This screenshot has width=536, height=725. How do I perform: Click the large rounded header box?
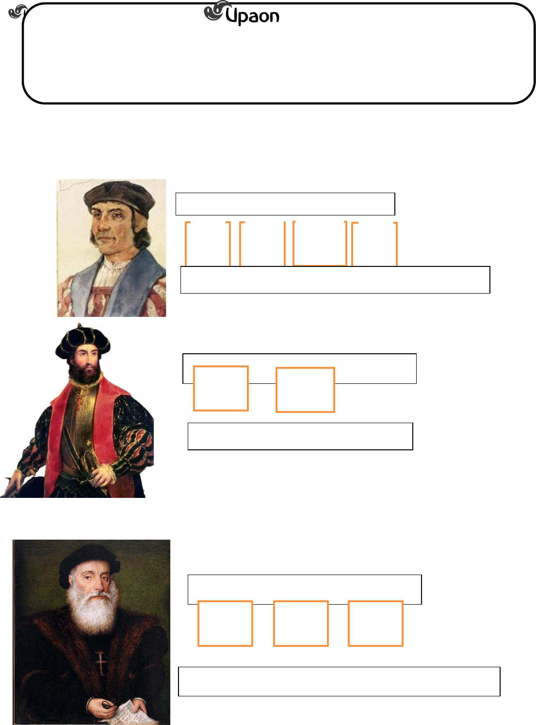click(x=279, y=53)
